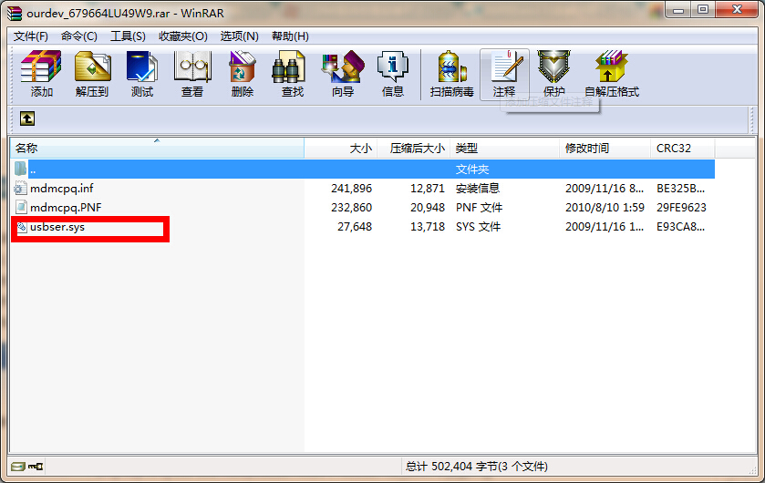The image size is (765, 483).
Task: Sort by the 大小 column header
Action: (x=340, y=149)
